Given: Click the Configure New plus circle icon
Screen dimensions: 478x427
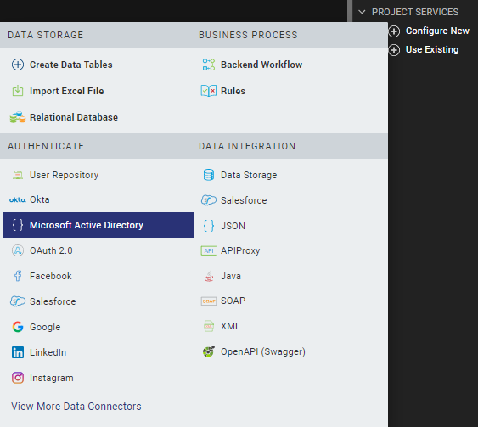Looking at the screenshot, I should [x=394, y=31].
